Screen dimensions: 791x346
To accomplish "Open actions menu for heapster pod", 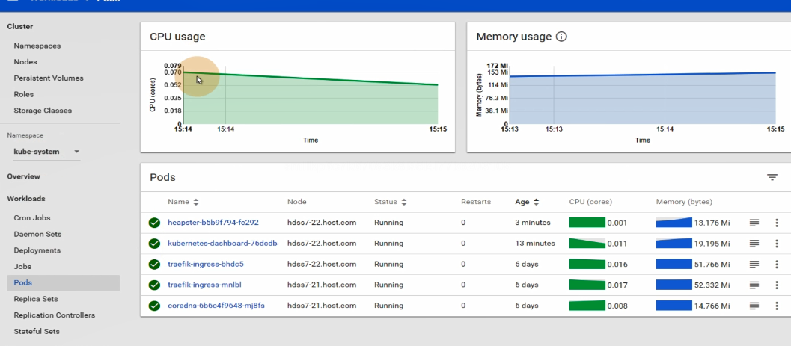I will [x=777, y=223].
